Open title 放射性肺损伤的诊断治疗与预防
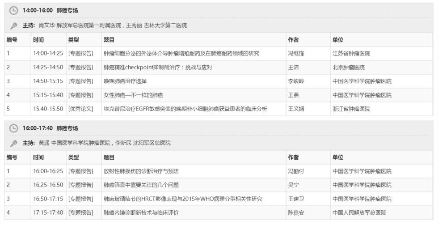This screenshot has height=225, width=438. pyautogui.click(x=141, y=171)
